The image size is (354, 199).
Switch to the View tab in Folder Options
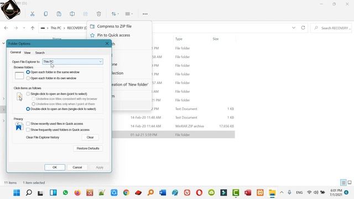27,53
